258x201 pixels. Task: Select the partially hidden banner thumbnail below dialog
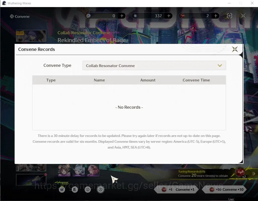(31, 167)
